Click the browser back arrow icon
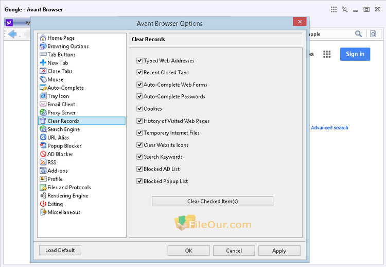Screen dimensions: 386x267 point(12,34)
